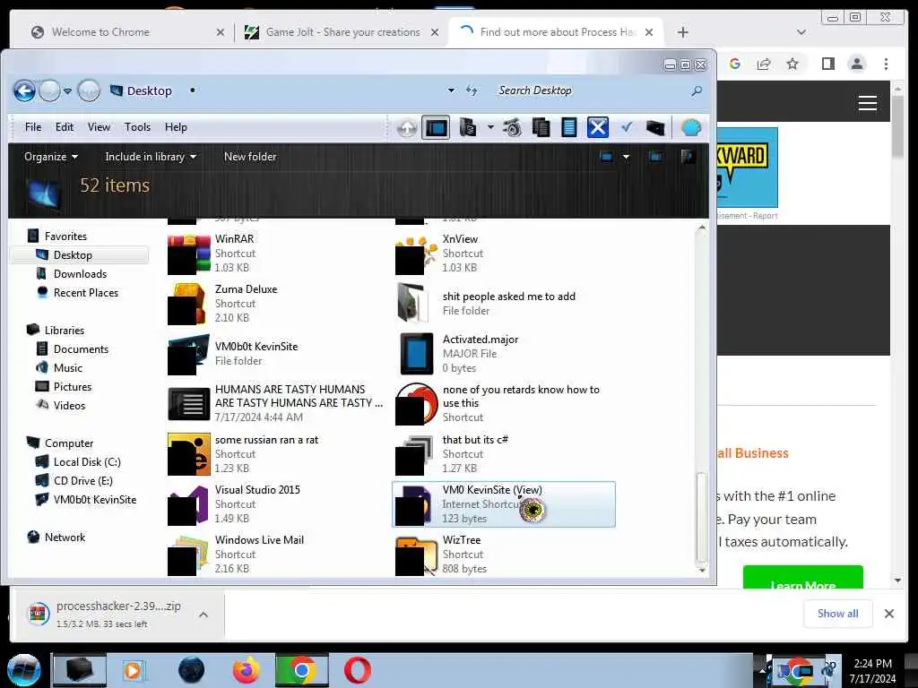The width and height of the screenshot is (918, 688).
Task: Open Chrome three-dot menu
Action: click(886, 64)
